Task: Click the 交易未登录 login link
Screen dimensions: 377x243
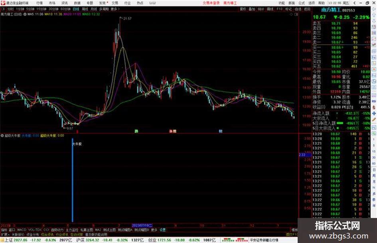Action: coord(211,3)
